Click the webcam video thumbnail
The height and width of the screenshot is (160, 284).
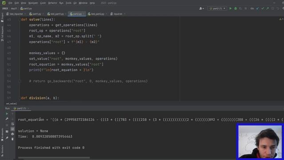tap(260, 142)
